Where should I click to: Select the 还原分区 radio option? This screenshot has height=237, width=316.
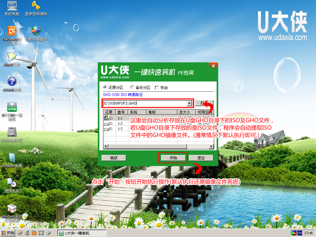click(x=106, y=87)
